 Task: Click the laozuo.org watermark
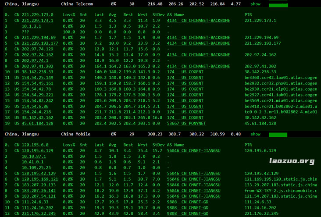coord(291,161)
